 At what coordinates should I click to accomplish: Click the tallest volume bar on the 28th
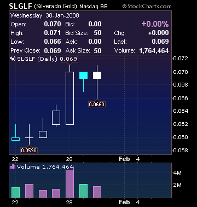(x=69, y=183)
